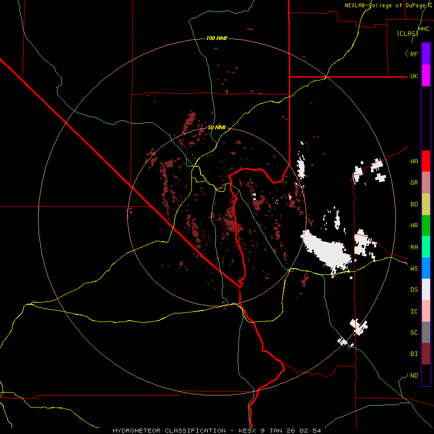Click the dusty pink GR color swatch
This screenshot has width=434, height=434.
[x=426, y=183]
